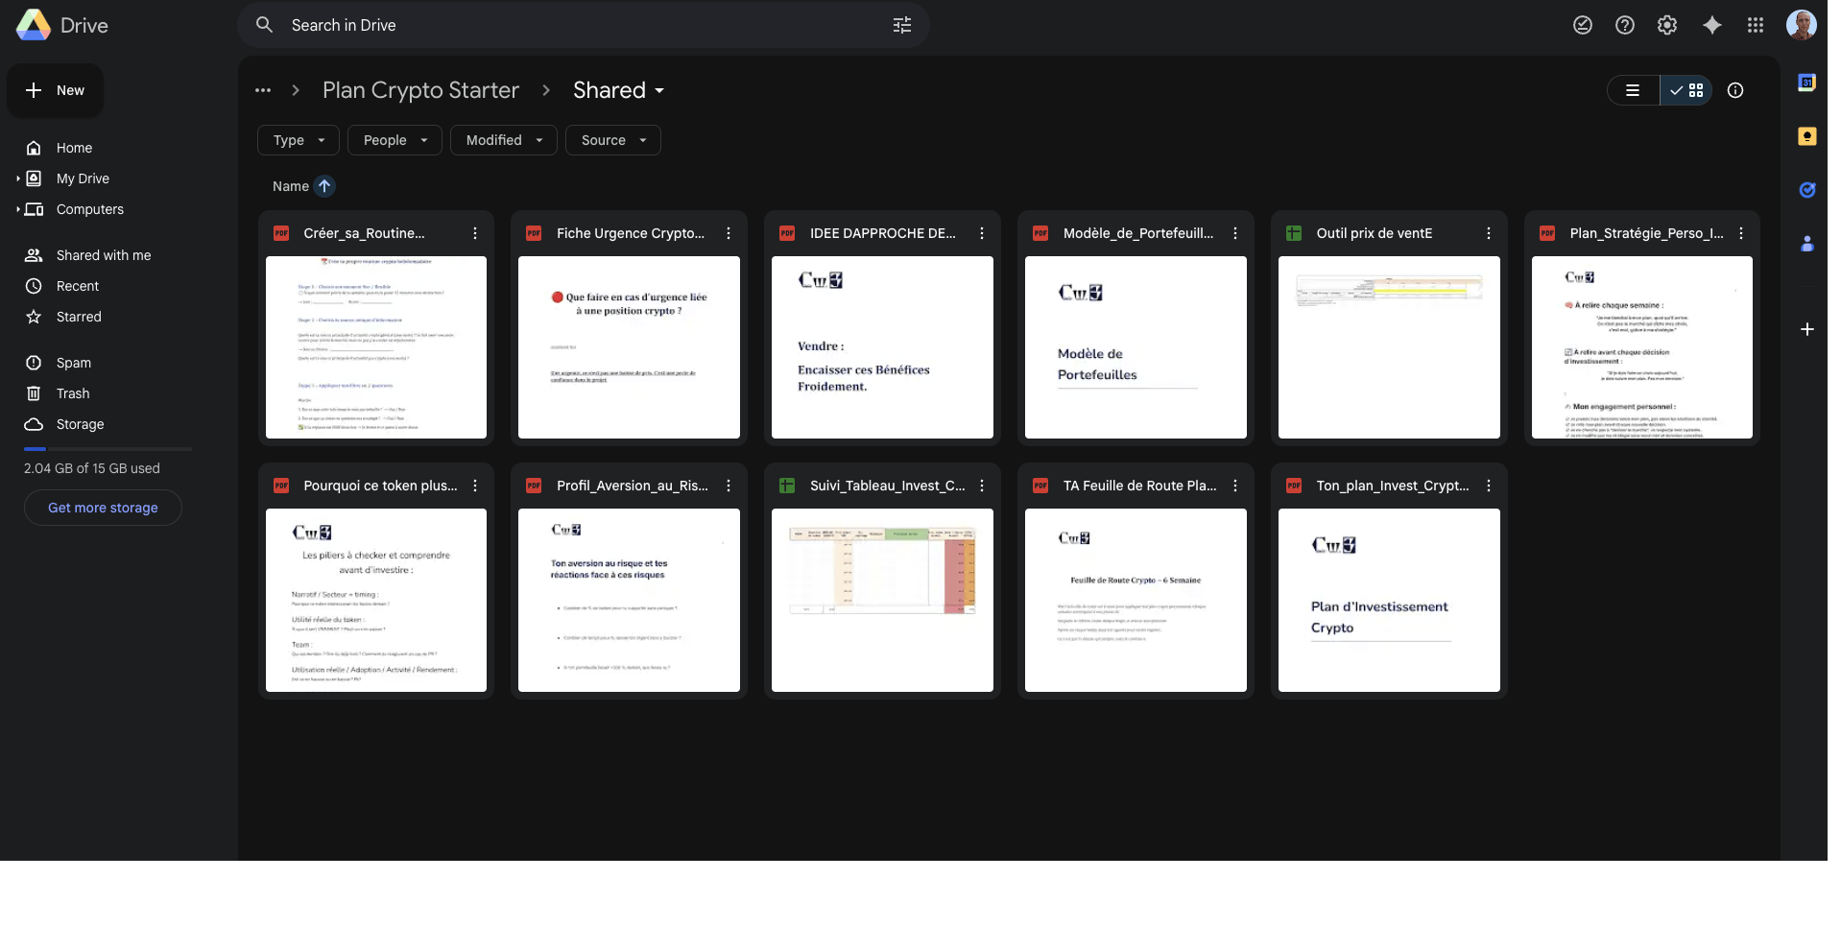Click the Help question mark icon
Image resolution: width=1841 pixels, height=926 pixels.
point(1625,26)
